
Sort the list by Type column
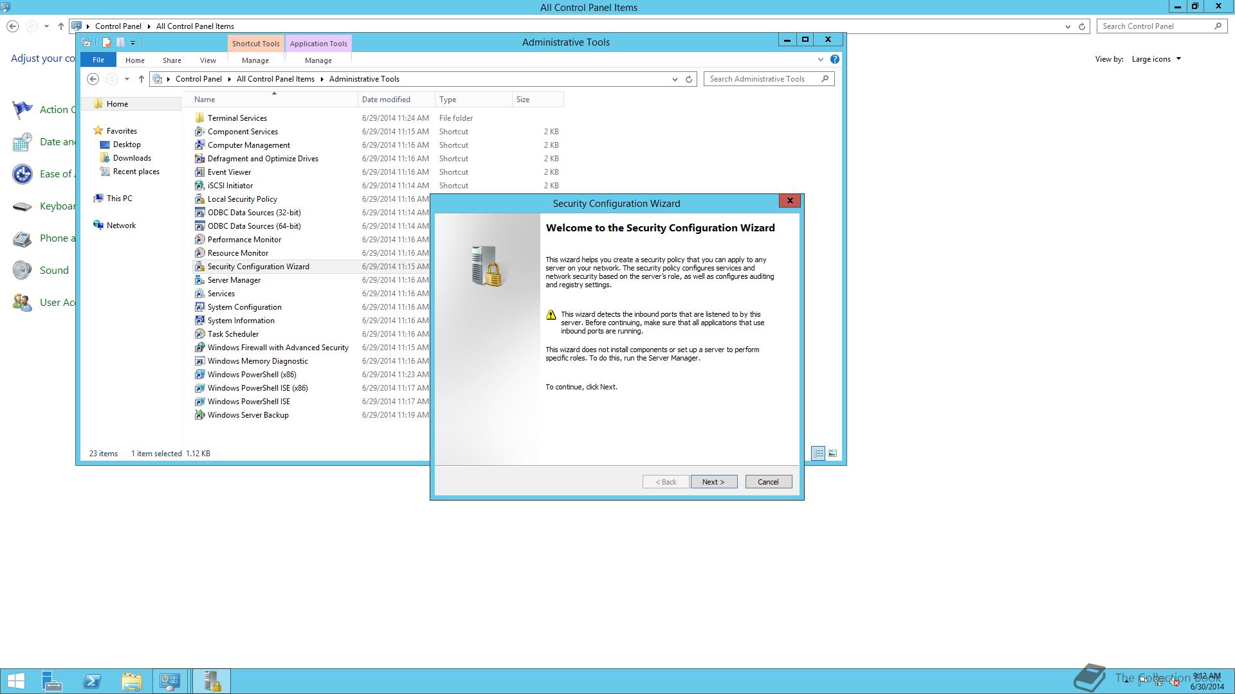(473, 100)
